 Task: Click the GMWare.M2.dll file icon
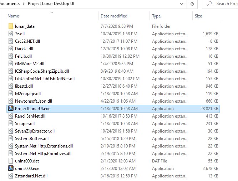11,63
